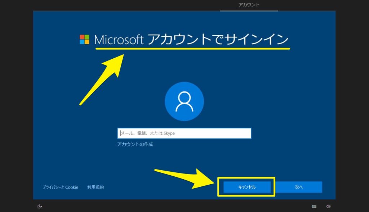Open the on-screen keyboard icon

314,206
